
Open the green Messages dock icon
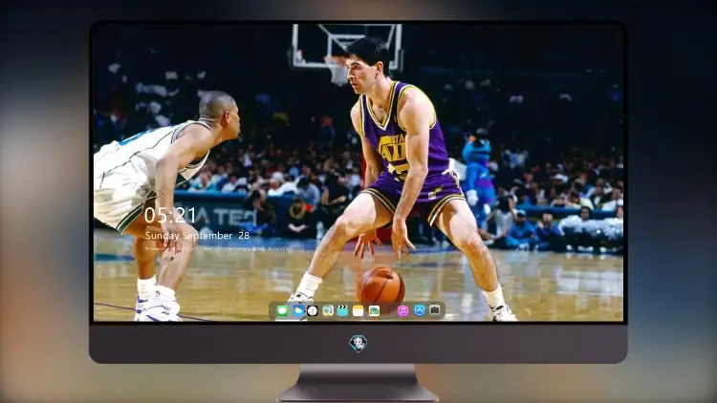[x=282, y=310]
